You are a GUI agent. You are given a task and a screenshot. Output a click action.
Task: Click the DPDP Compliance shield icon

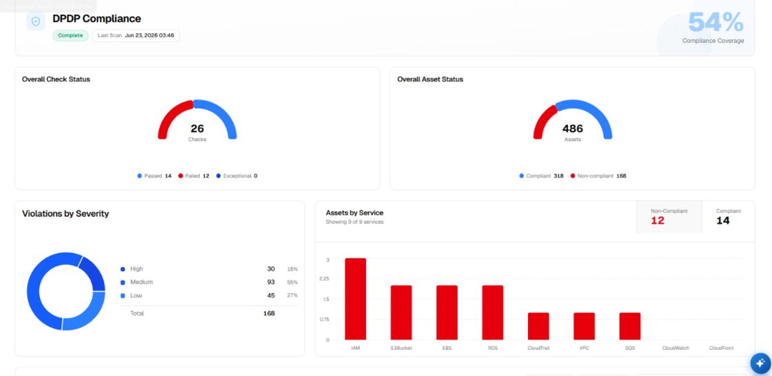(x=35, y=21)
